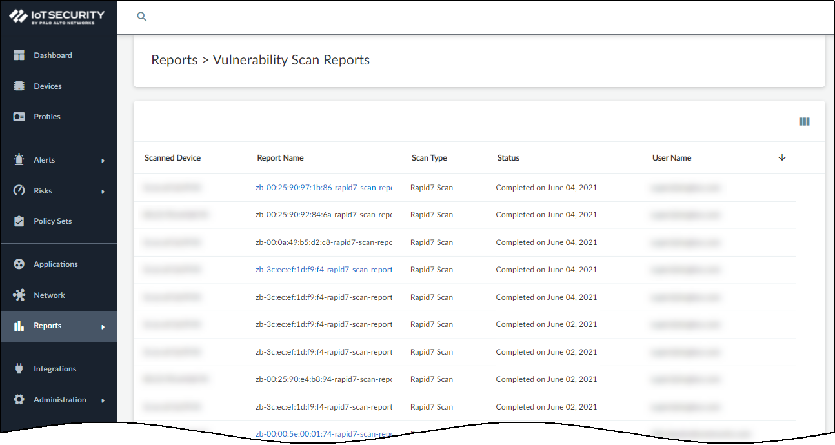Open the Alerts menu item
The width and height of the screenshot is (835, 445).
coord(45,160)
